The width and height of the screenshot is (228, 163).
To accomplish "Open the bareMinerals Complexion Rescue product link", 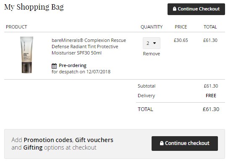I will click(89, 47).
